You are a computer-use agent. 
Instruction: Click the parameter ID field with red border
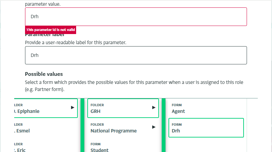136,17
